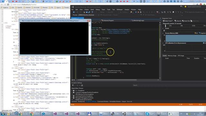Expand JavaScript Runtime Exceptions node
Image resolution: width=206 pixels, height=116 pixels.
click(x=72, y=96)
